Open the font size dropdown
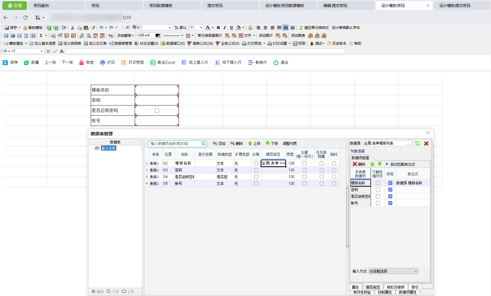The image size is (491, 296). tap(201, 27)
